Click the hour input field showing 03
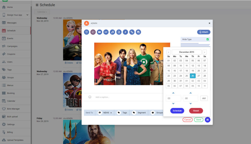The image size is (251, 144). pos(173,98)
